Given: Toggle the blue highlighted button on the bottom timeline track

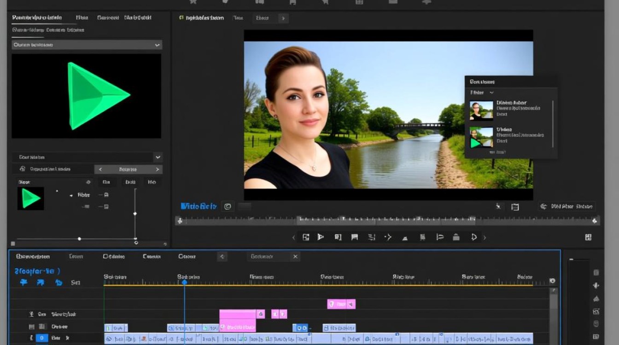Looking at the screenshot, I should pos(42,338).
